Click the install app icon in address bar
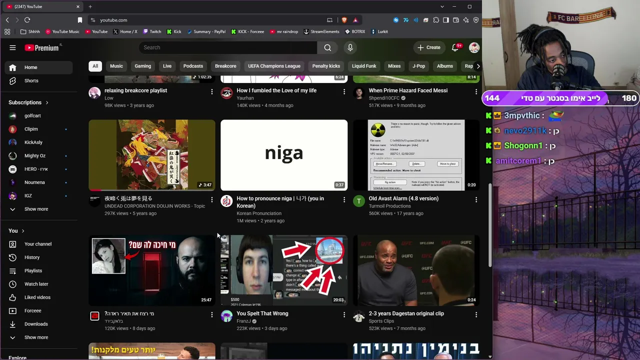Screen dimensions: 640x360 [329, 20]
